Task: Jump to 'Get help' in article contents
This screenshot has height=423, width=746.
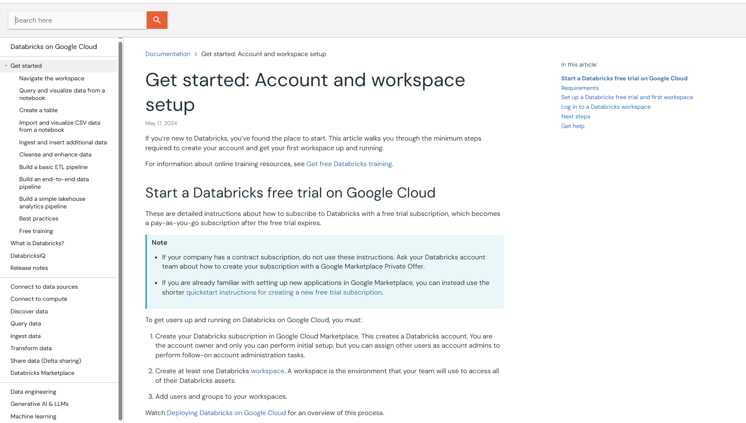Action: point(573,126)
